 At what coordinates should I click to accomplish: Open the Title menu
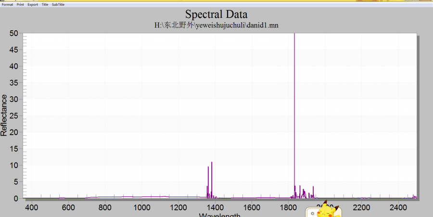point(45,4)
